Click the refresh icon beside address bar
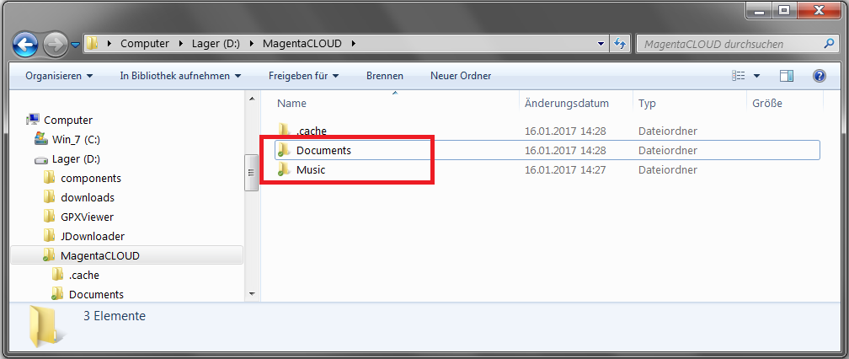Viewport: 849px width, 359px height. [x=619, y=44]
